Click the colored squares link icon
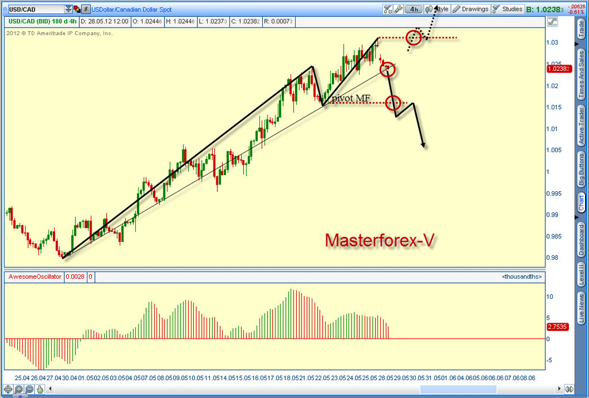The height and width of the screenshot is (398, 589). tap(77, 9)
